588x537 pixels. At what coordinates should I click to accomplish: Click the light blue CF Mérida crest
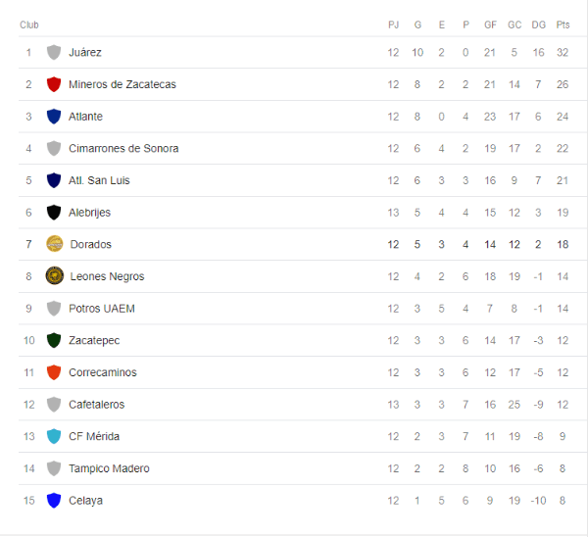pos(54,436)
